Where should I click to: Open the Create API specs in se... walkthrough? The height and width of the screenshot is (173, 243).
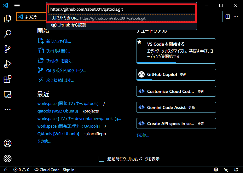pos(176,124)
